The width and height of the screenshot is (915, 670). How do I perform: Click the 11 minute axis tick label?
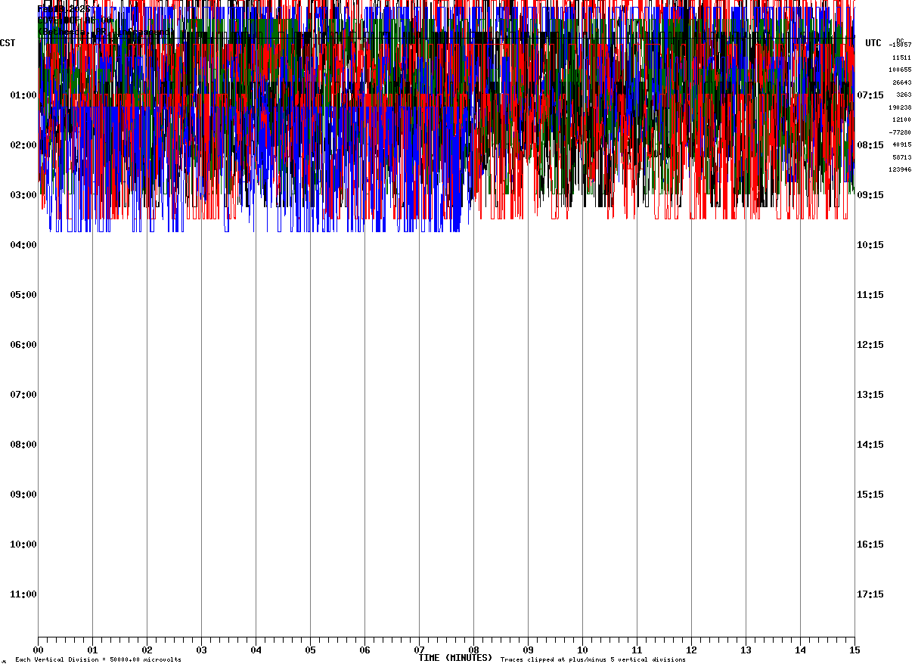click(637, 650)
